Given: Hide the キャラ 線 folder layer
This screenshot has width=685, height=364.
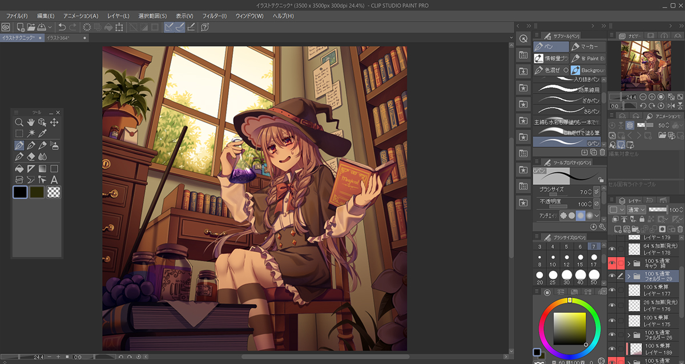Looking at the screenshot, I should [x=613, y=263].
